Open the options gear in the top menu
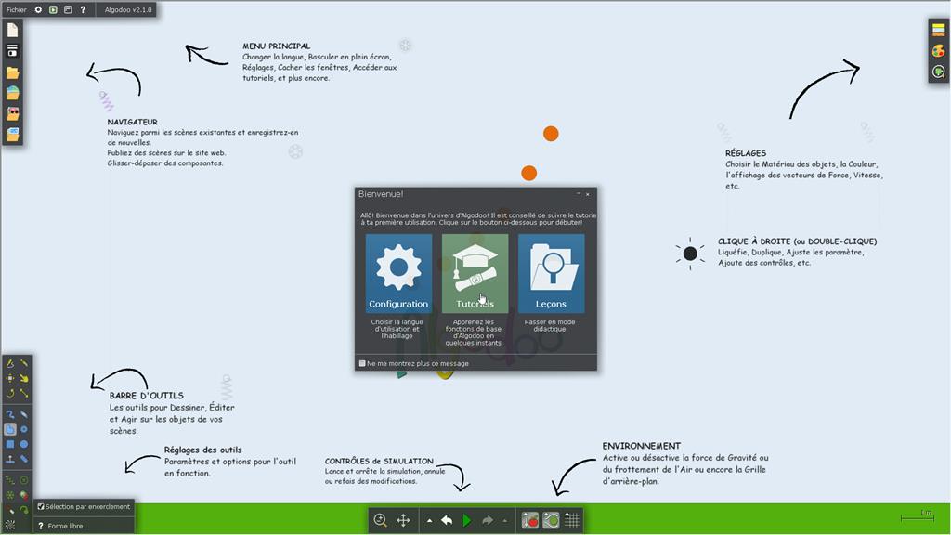The height and width of the screenshot is (535, 951). (x=38, y=9)
